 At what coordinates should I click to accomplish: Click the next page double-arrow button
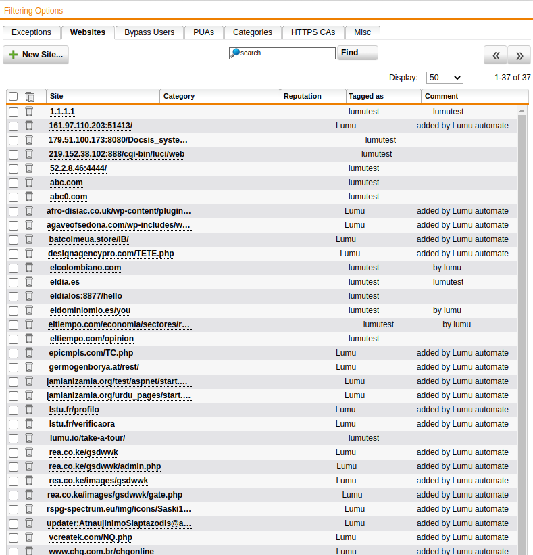click(518, 55)
